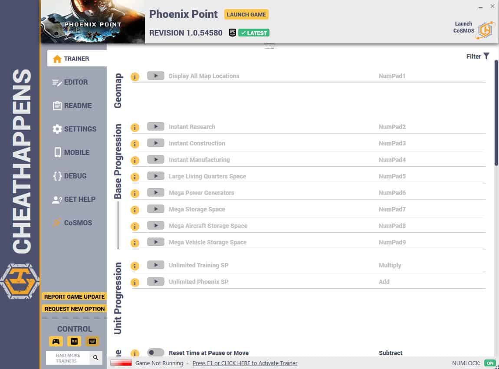Click the Subtract hotkey for Reset Time
499x369 pixels.
click(391, 353)
